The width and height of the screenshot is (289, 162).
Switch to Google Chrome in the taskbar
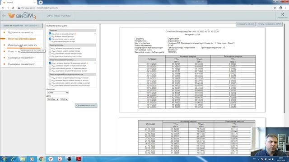(41, 159)
